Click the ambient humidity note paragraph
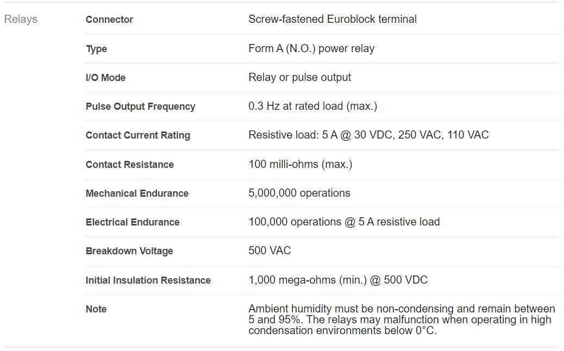This screenshot has height=351, width=564. tap(401, 319)
